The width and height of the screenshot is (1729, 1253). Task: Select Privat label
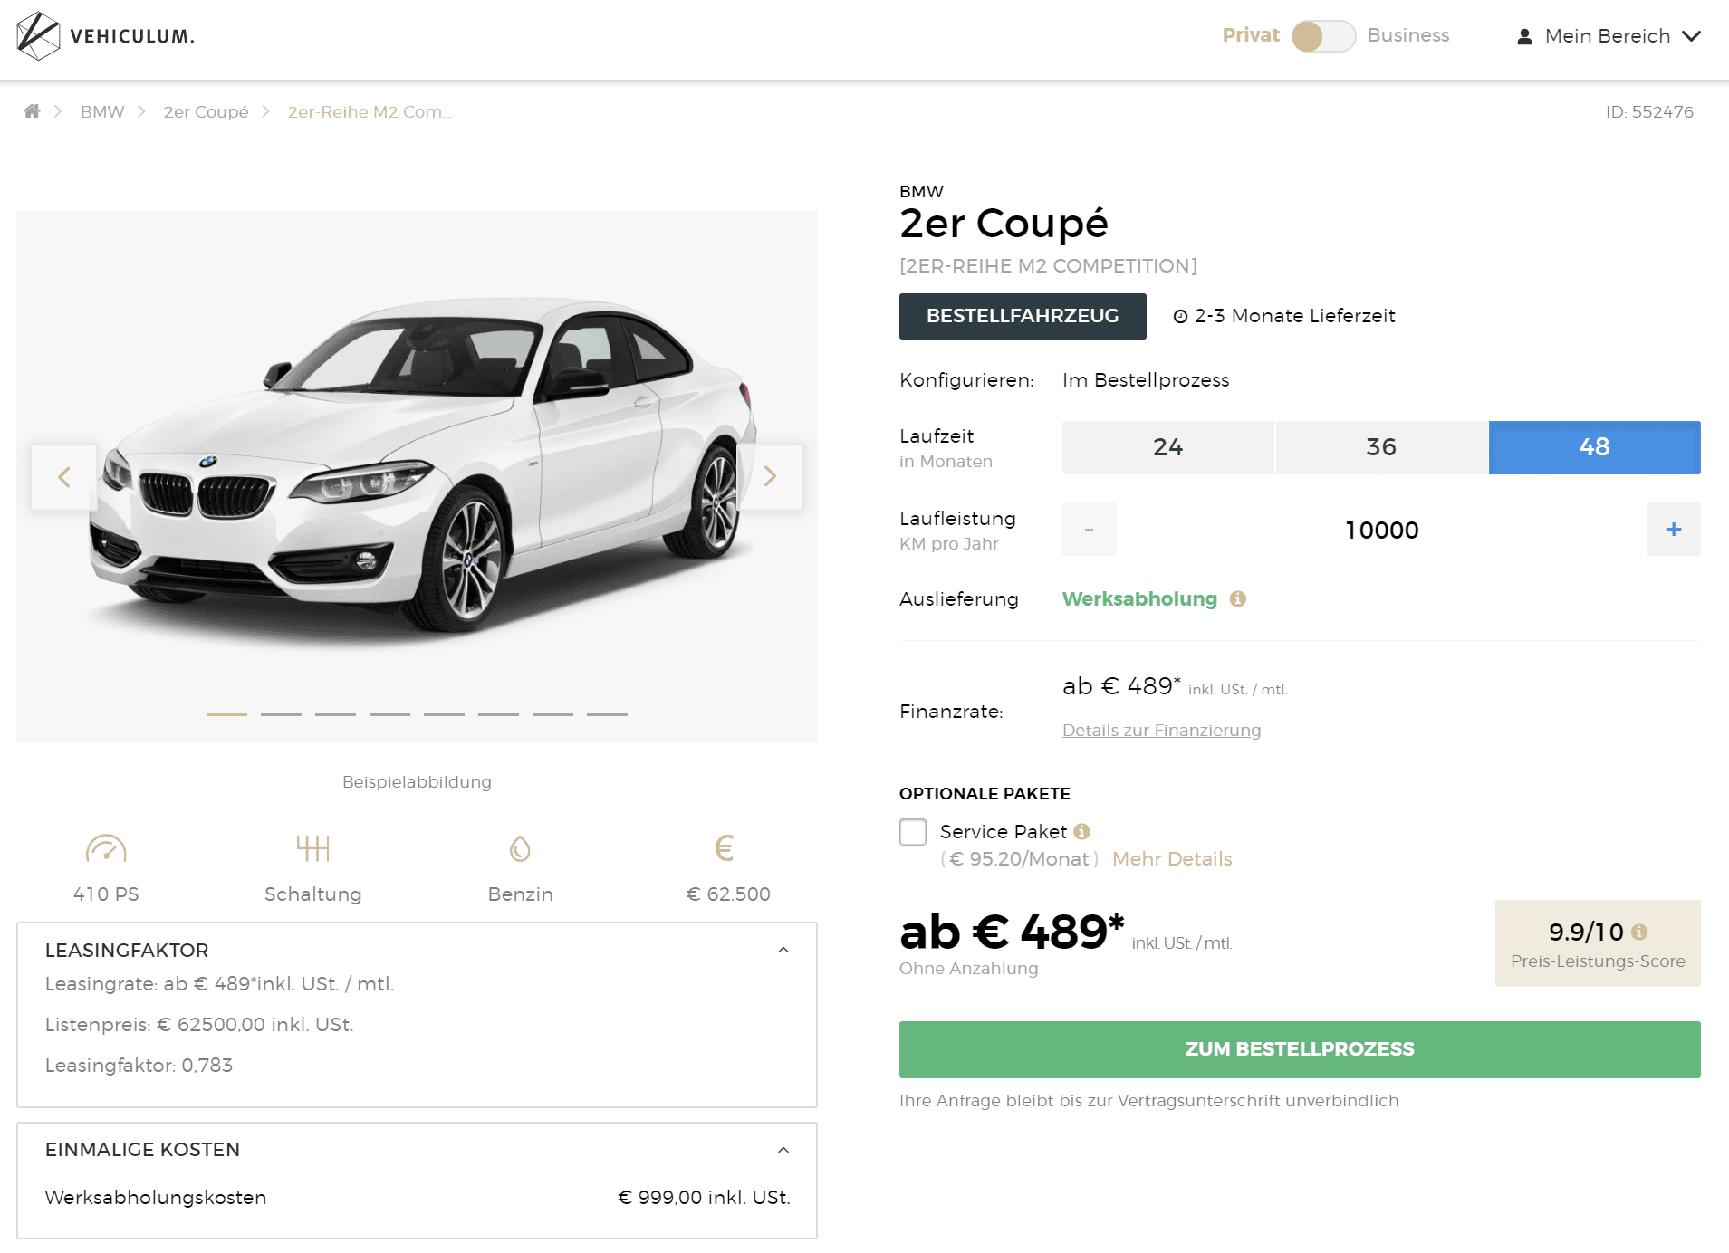click(1251, 35)
